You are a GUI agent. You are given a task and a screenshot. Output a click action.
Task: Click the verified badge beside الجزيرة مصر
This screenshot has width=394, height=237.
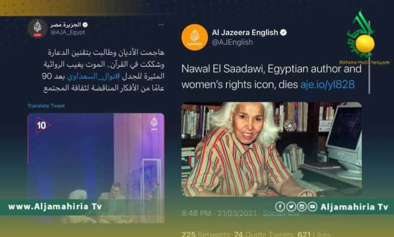pyautogui.click(x=85, y=25)
